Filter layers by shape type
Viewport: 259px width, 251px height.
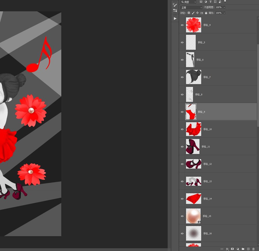215,2
